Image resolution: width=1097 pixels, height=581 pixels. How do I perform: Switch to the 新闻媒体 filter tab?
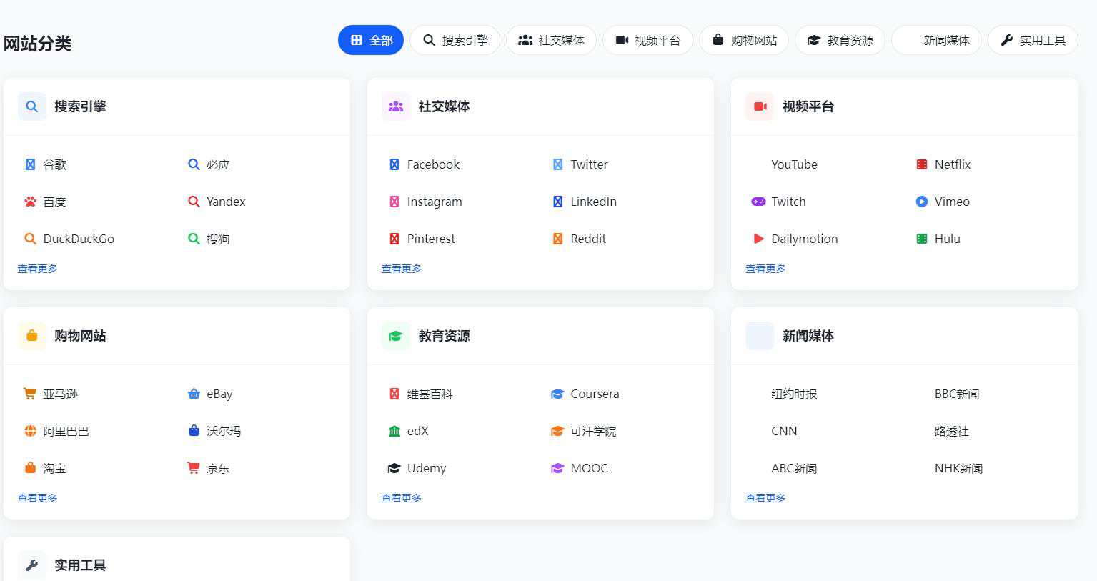[x=936, y=40]
